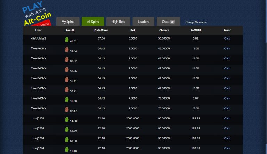The width and height of the screenshot is (267, 154).
Task: Click the Chat message count badge 30
Action: (172, 22)
